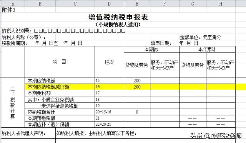Click the dash in 本期应补(退)税额 column H

tap(221, 125)
